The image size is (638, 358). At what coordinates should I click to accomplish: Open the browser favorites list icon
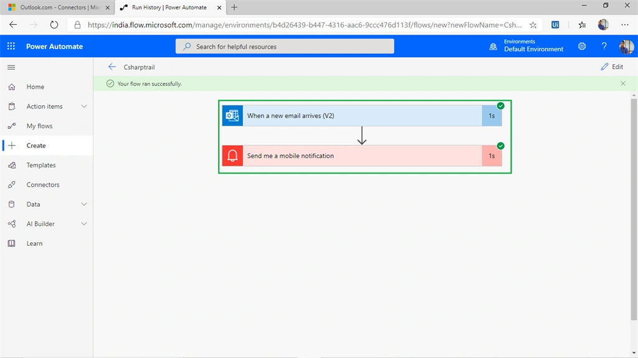point(583,25)
